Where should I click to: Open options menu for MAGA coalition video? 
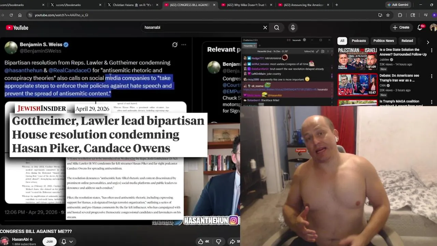point(432,102)
